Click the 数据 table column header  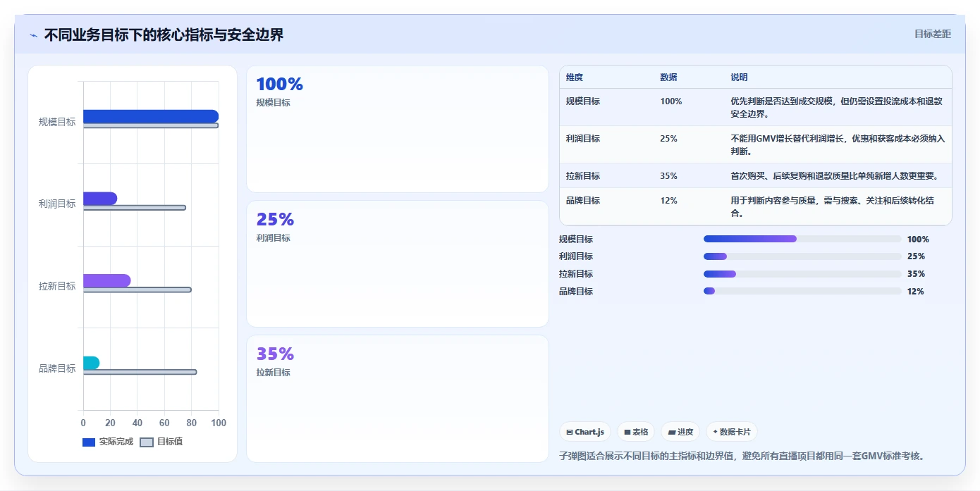coord(668,77)
